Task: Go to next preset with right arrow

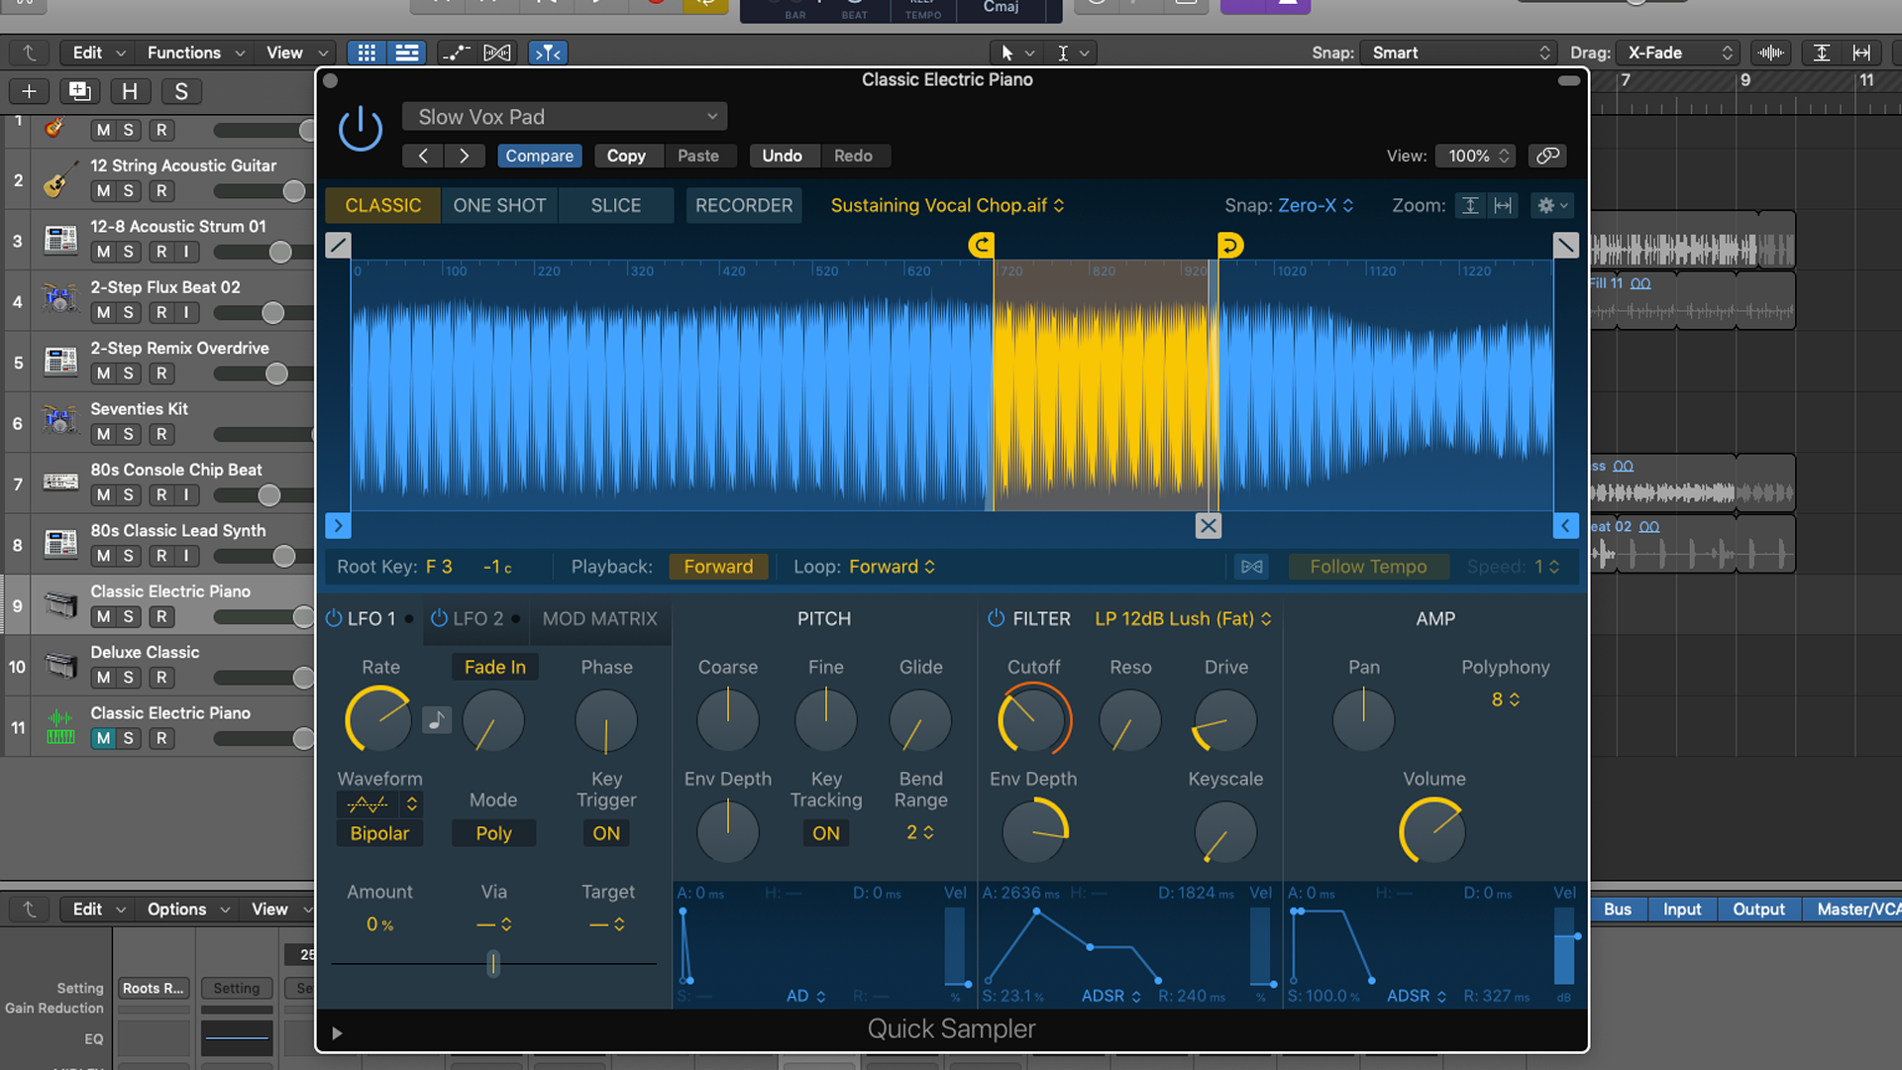Action: click(x=464, y=156)
